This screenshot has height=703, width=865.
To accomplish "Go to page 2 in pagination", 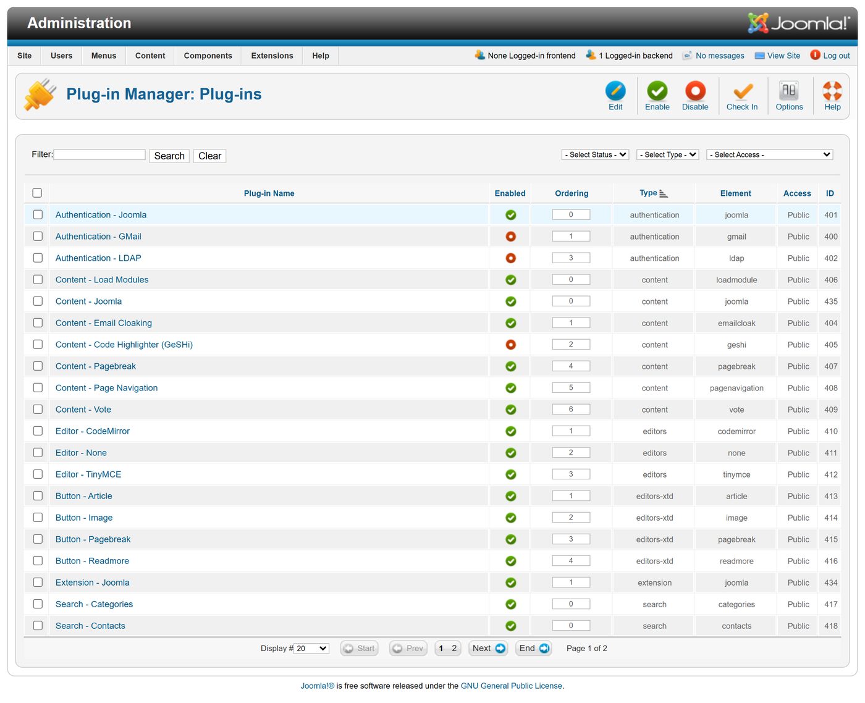I will coord(454,648).
